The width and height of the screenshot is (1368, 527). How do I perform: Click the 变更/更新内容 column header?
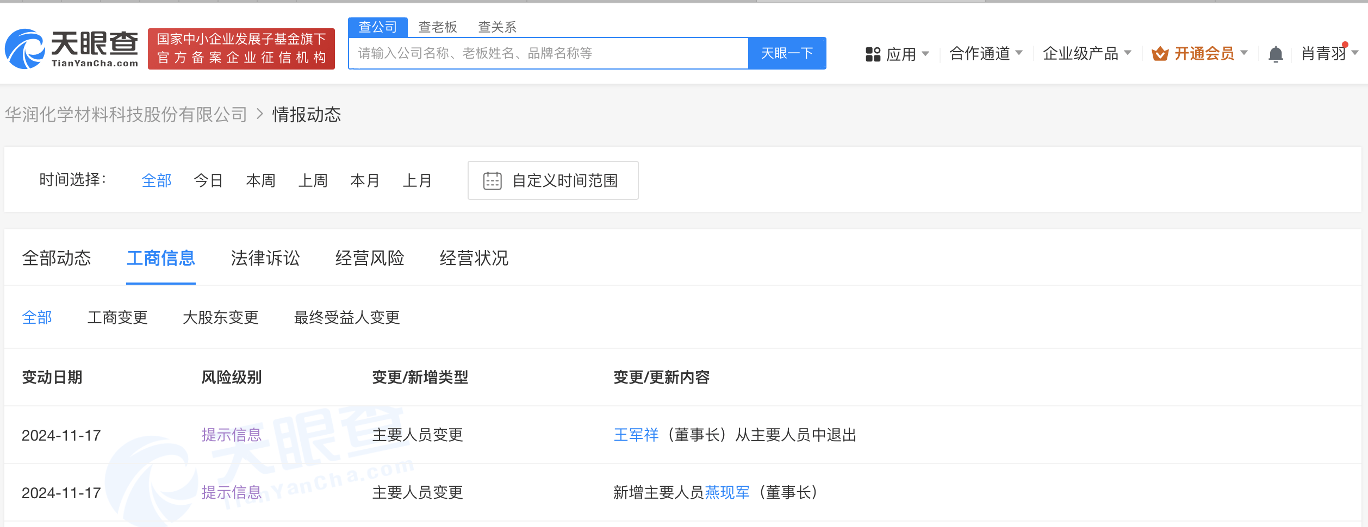(x=662, y=377)
